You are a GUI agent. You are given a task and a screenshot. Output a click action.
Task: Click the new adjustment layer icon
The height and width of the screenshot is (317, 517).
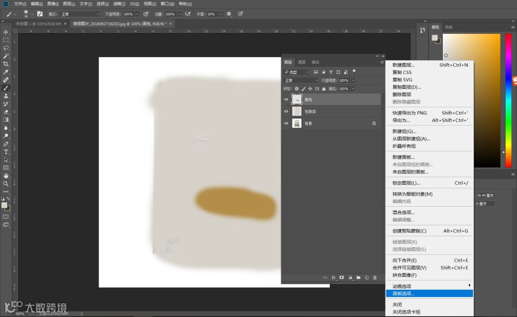click(350, 277)
